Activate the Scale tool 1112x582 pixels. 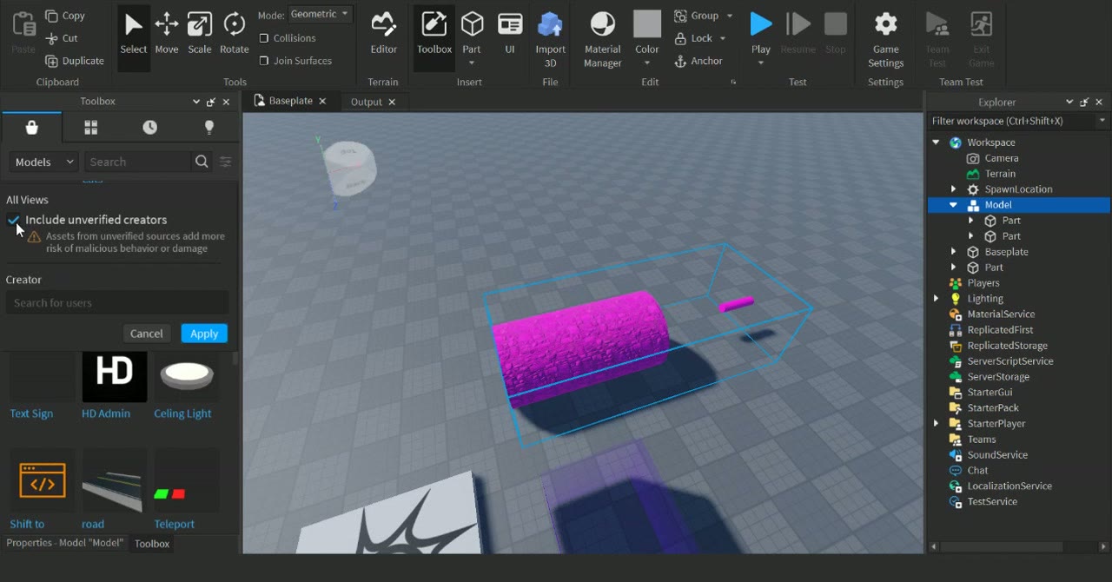click(x=200, y=33)
